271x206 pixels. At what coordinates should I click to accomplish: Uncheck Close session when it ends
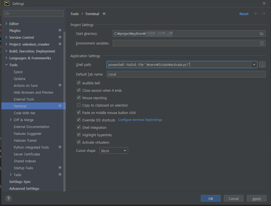pyautogui.click(x=79, y=90)
